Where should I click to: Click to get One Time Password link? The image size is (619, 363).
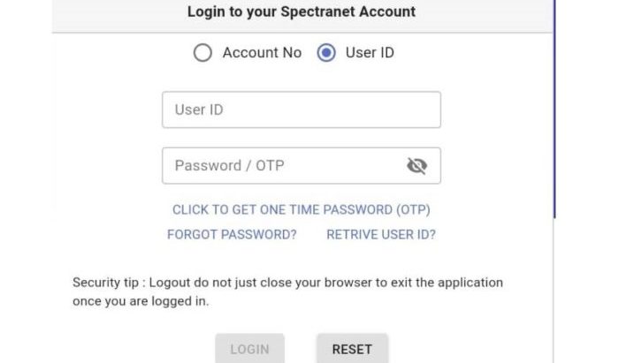[x=302, y=209]
